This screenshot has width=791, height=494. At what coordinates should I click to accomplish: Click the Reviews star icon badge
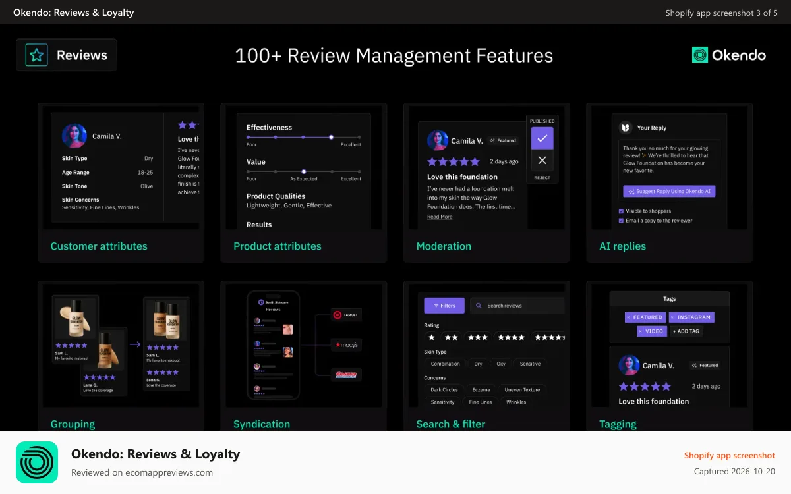pyautogui.click(x=37, y=55)
